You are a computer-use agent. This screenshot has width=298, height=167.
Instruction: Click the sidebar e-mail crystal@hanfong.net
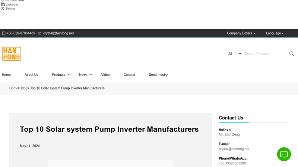(234, 149)
